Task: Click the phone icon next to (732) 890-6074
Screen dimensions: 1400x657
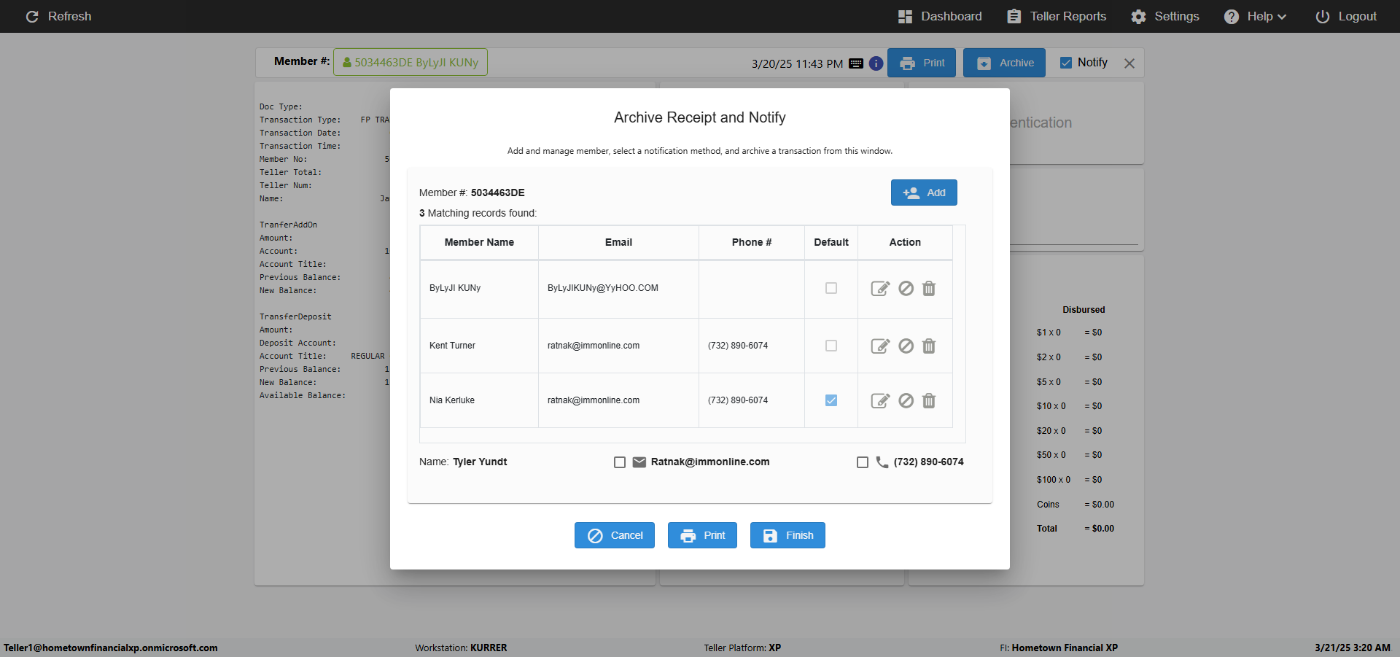Action: (x=882, y=462)
